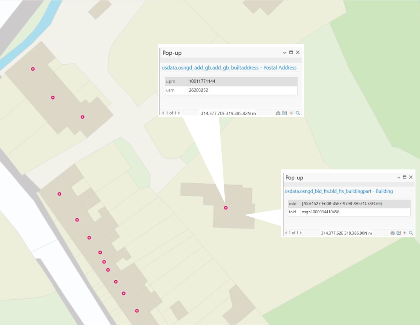Click the add_gb_builtaddress - Postal Address title link
This screenshot has width=420, height=325.
coord(229,67)
